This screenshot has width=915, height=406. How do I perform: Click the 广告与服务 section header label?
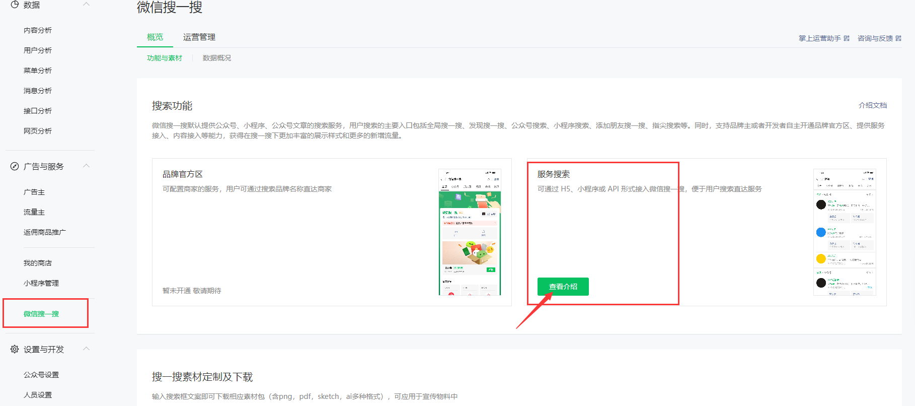pos(44,166)
